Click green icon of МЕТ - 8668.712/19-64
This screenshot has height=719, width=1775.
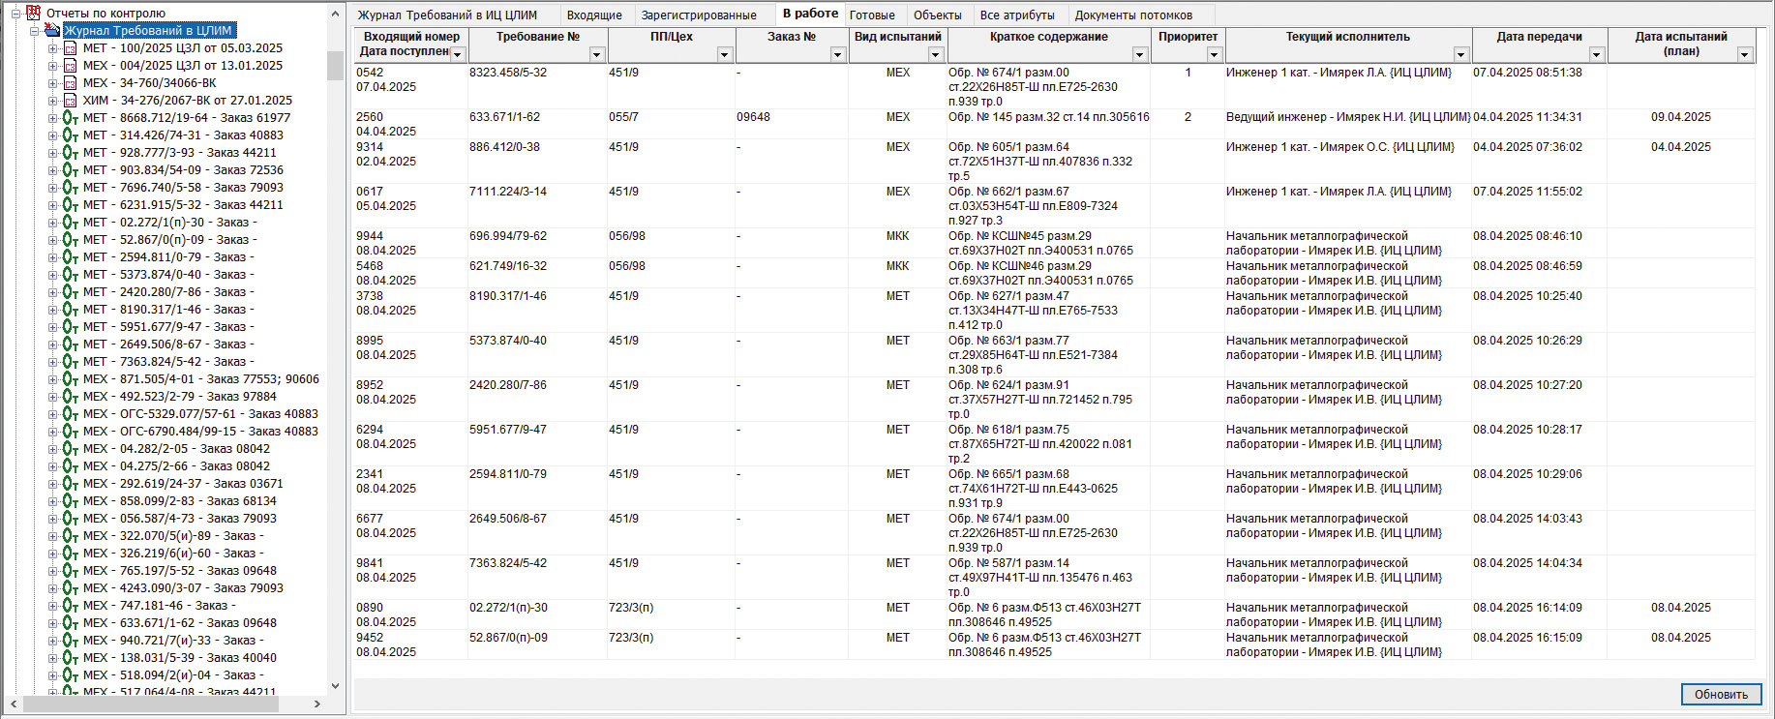70,118
